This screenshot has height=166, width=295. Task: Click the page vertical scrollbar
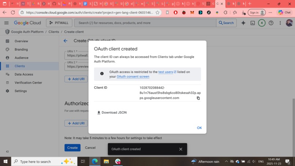coord(294,127)
